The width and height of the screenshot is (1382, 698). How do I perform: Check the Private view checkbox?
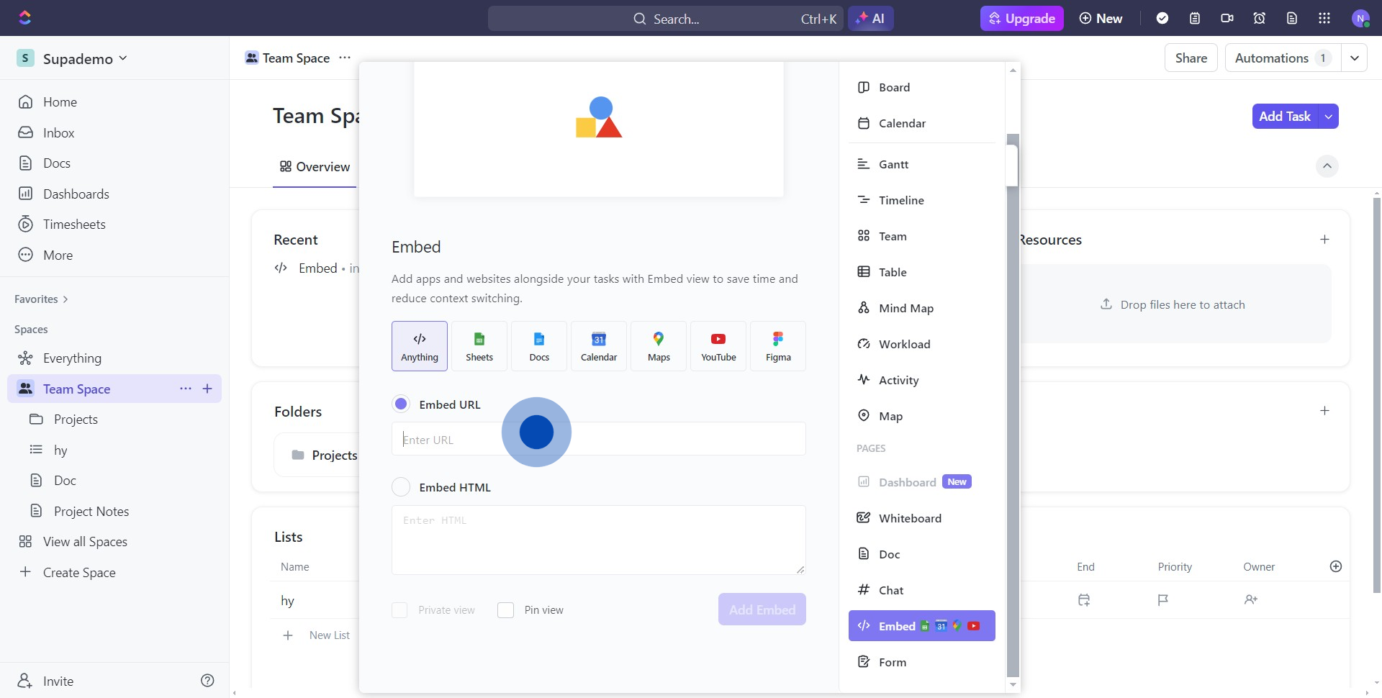point(399,610)
